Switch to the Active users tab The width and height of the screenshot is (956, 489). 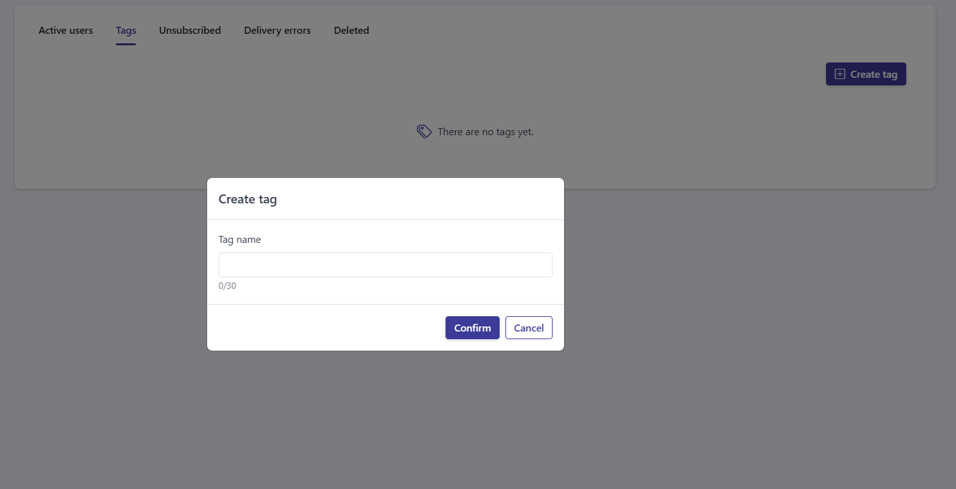66,31
